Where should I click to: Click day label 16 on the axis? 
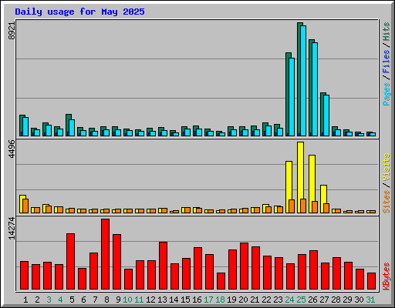pyautogui.click(x=197, y=300)
